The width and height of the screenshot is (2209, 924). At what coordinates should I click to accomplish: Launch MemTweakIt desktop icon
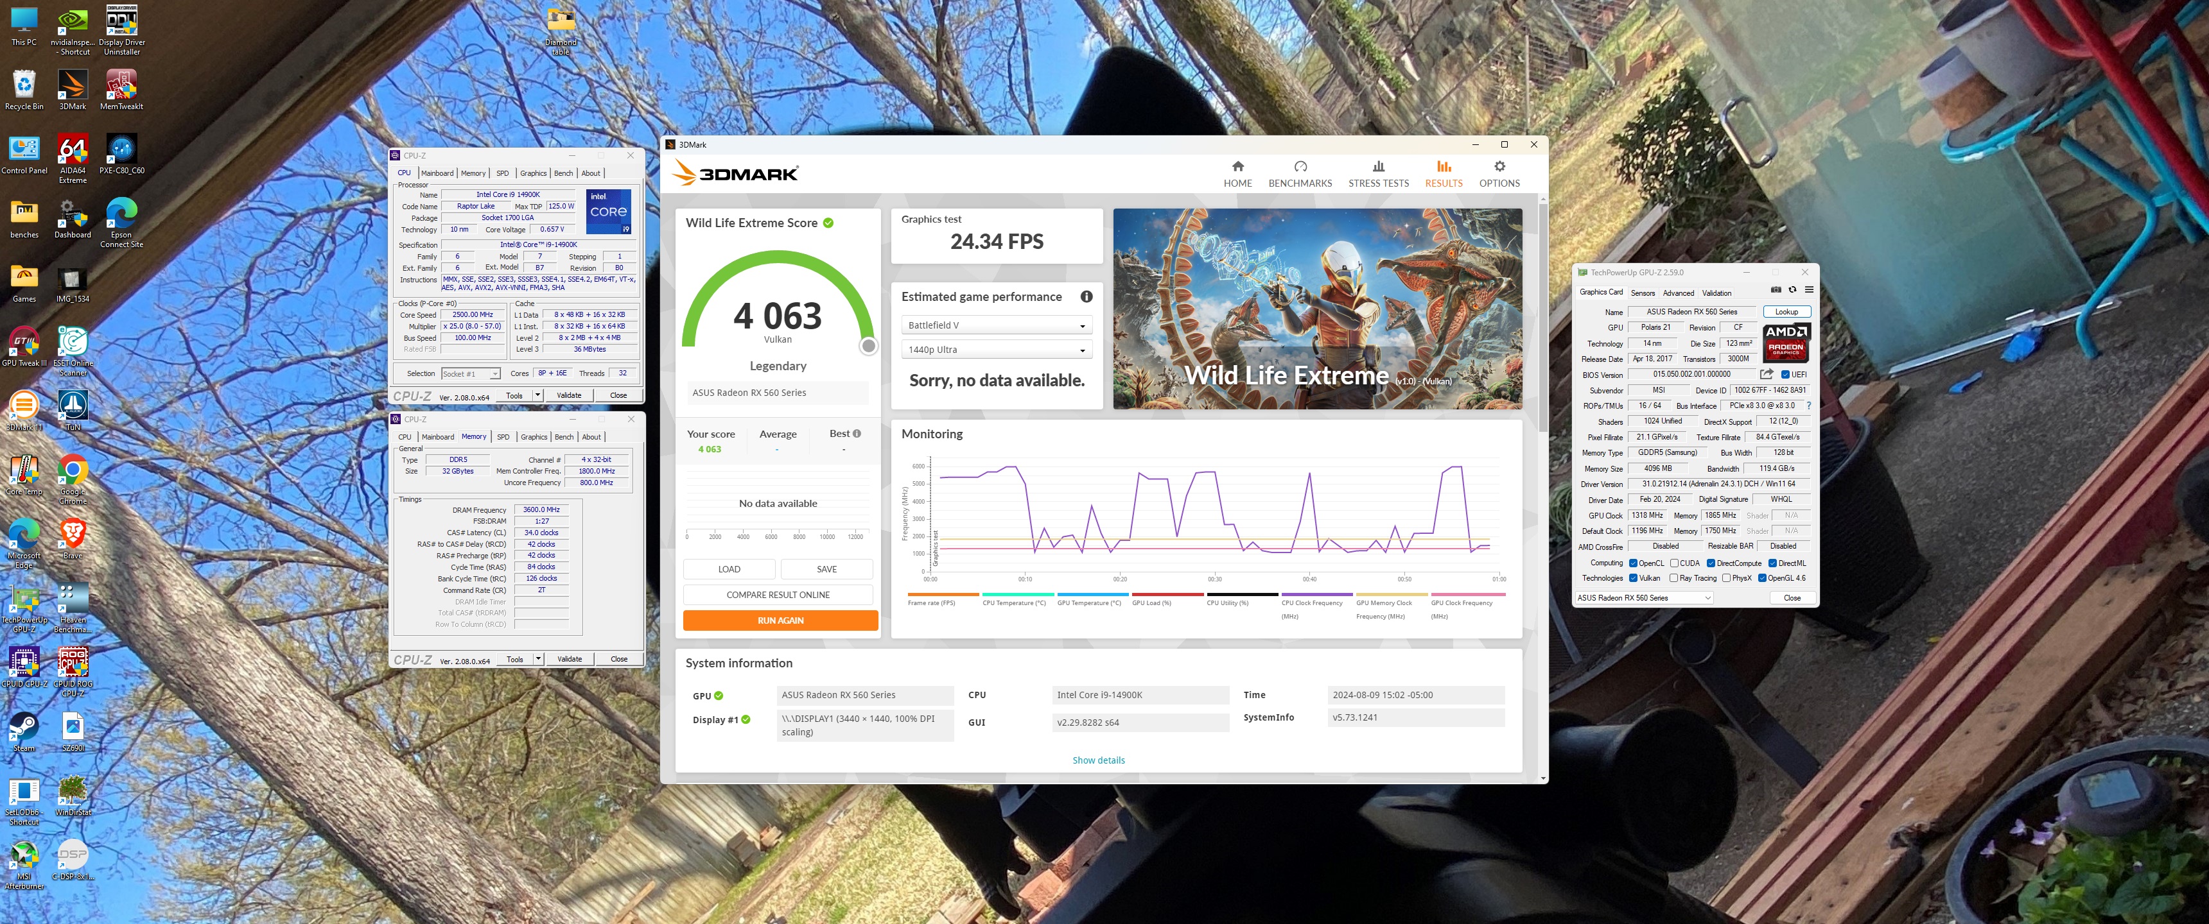(122, 90)
